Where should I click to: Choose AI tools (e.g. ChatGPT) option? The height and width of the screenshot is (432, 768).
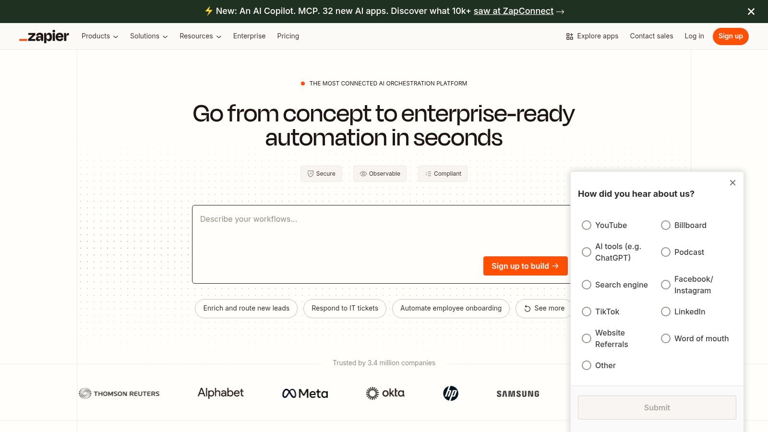587,252
